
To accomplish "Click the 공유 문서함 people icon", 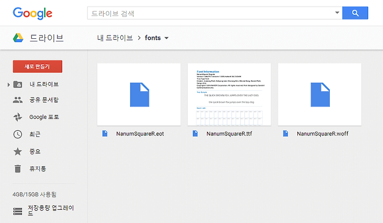I will [x=18, y=100].
